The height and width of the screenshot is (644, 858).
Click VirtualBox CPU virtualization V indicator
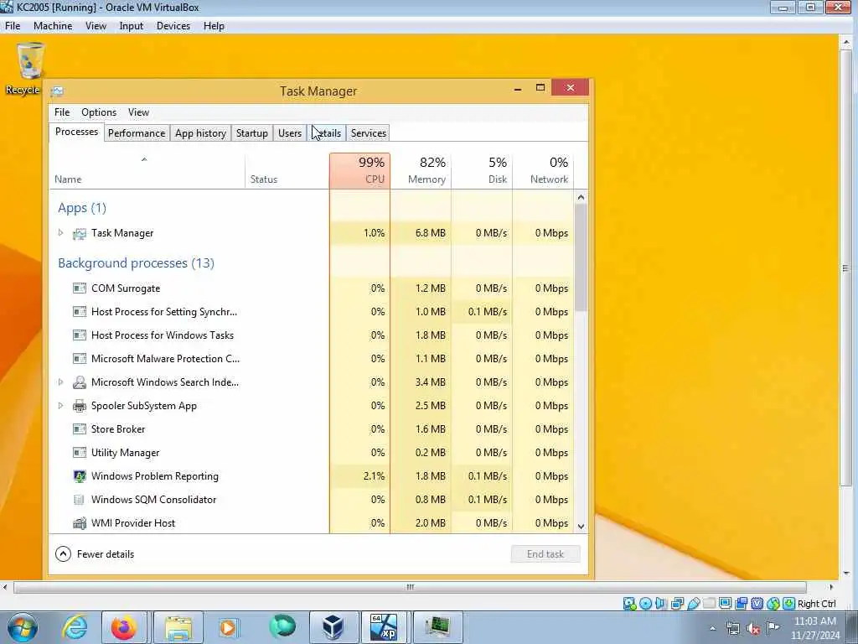point(757,604)
